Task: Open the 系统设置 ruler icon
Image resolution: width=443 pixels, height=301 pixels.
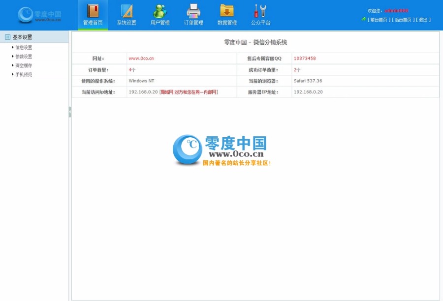Action: (127, 11)
